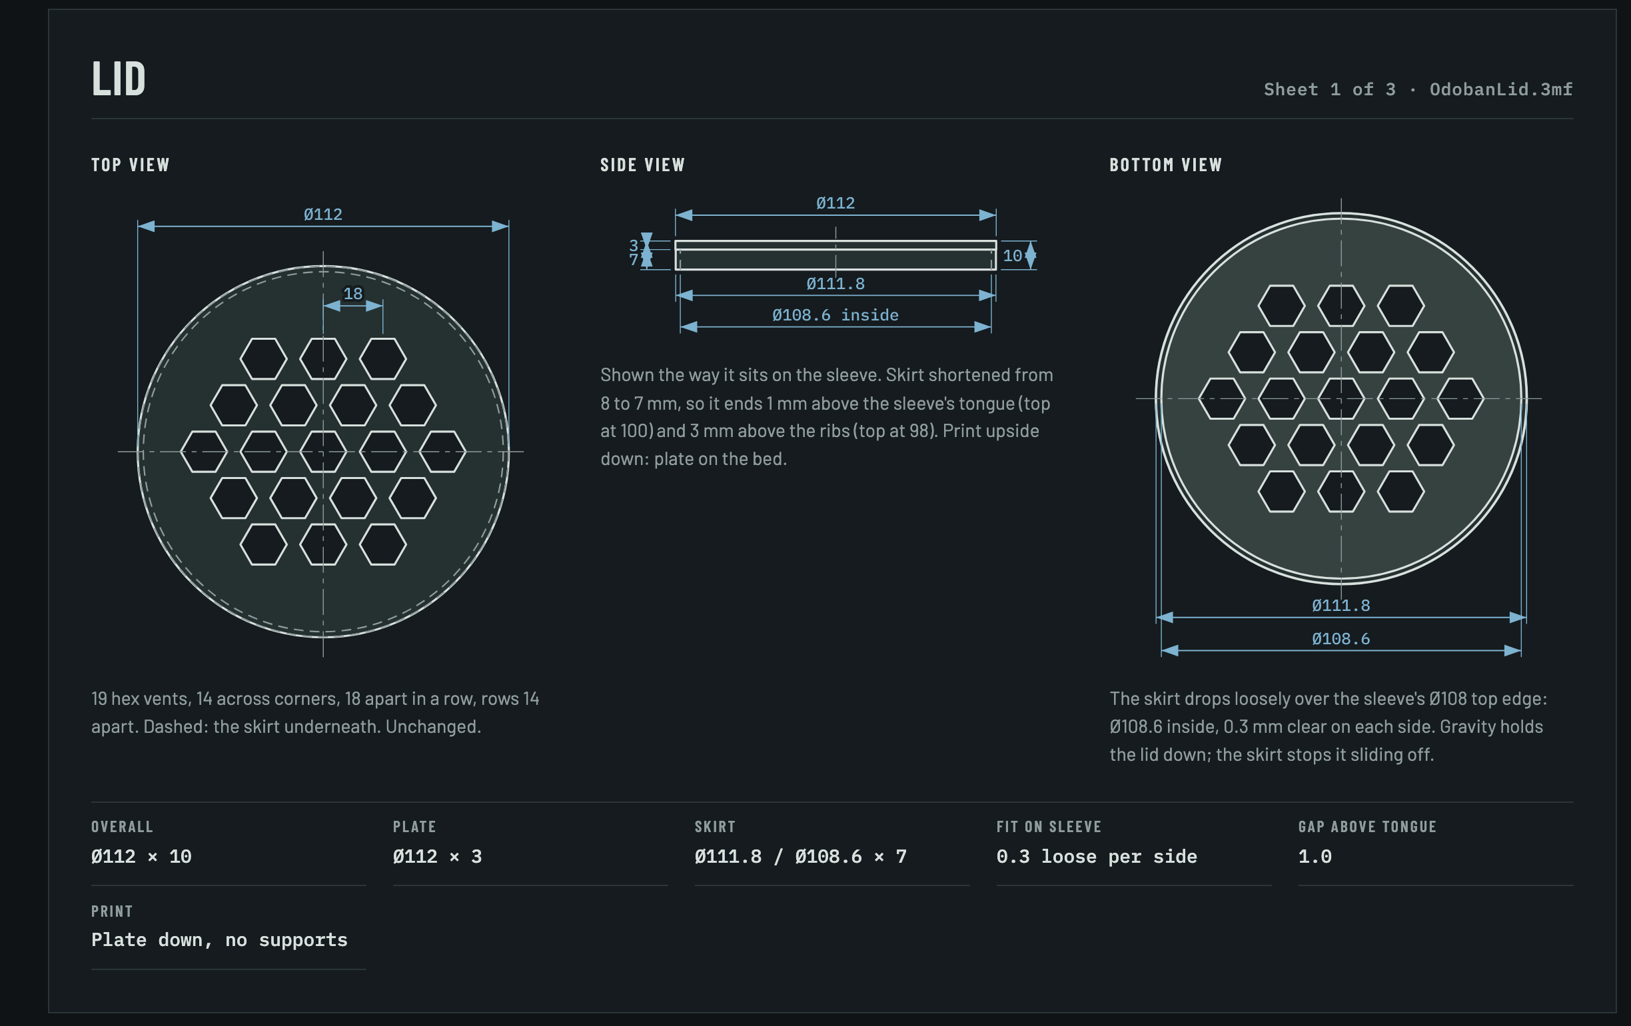
Task: Click the 3 plate thickness dimension
Action: pos(634,245)
